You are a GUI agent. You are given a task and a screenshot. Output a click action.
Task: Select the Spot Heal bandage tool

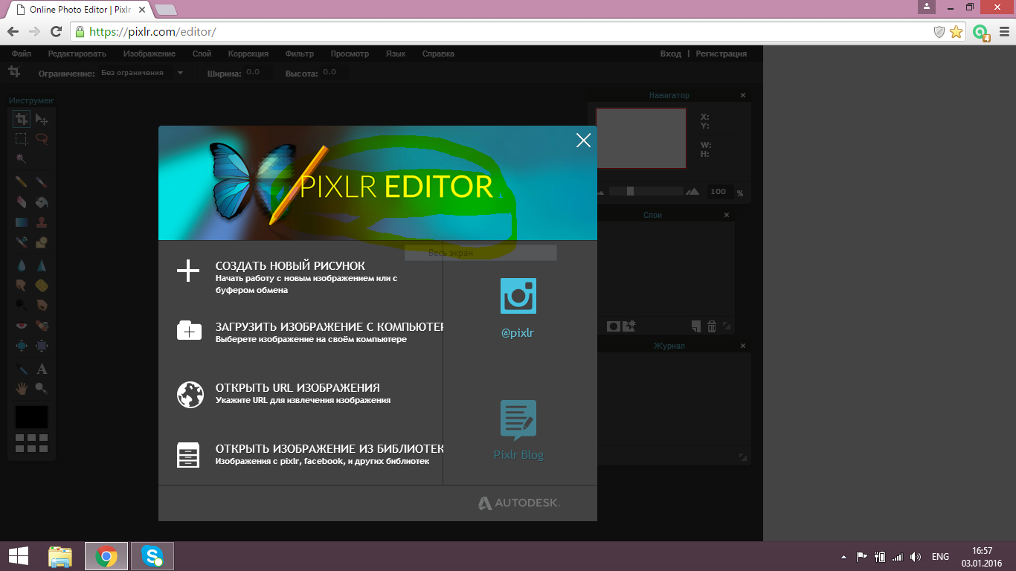coord(42,325)
